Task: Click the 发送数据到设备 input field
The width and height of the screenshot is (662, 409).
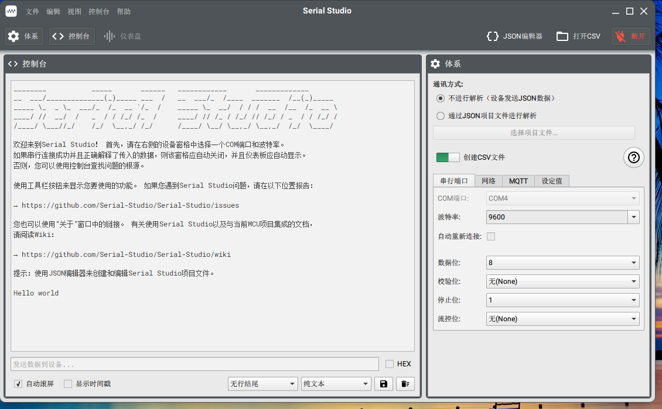Action: click(x=194, y=364)
